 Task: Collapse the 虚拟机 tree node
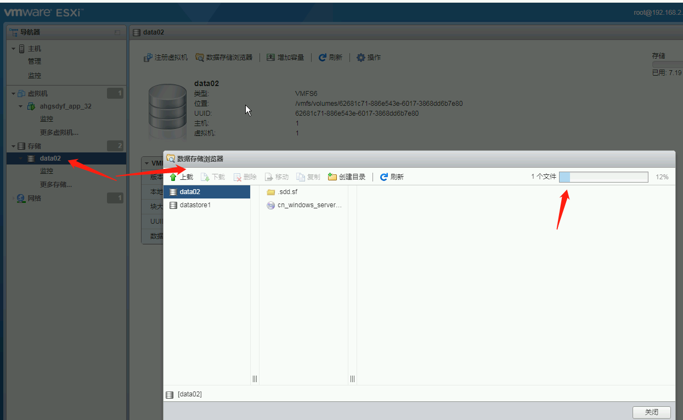tap(14, 94)
